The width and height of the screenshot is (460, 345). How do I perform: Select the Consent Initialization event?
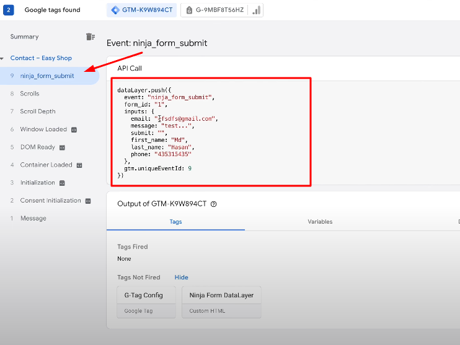50,201
